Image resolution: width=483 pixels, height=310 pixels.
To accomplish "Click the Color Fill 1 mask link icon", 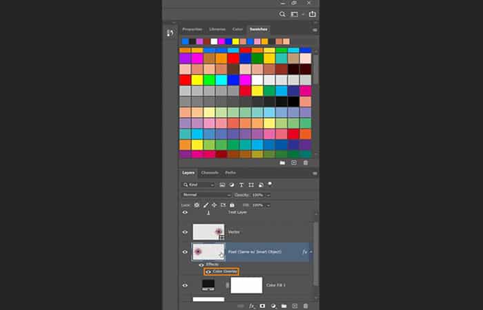I will (x=228, y=285).
